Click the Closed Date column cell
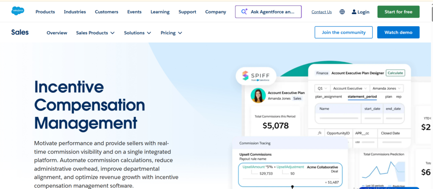Image resolution: width=433 pixels, height=189 pixels. tap(390, 133)
